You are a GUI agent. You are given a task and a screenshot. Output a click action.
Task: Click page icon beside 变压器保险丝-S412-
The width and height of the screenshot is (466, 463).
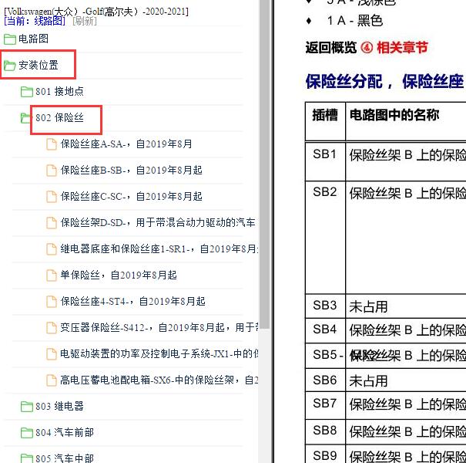52,327
